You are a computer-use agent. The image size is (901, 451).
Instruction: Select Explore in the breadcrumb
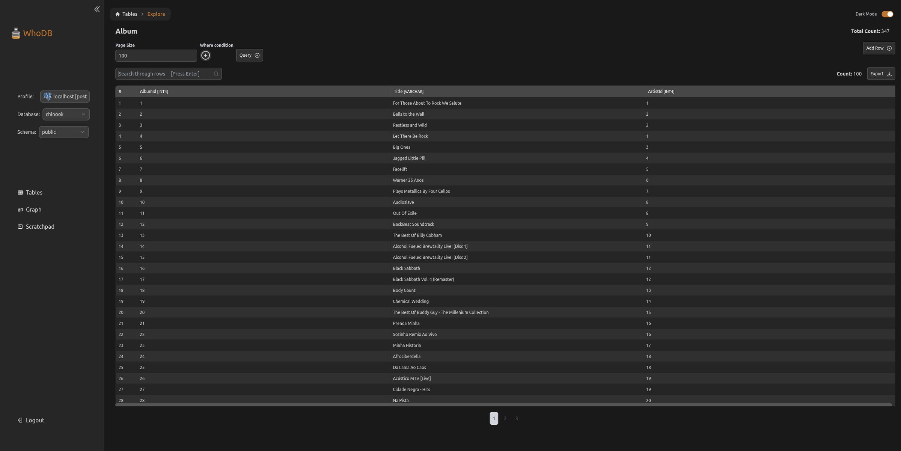point(156,14)
